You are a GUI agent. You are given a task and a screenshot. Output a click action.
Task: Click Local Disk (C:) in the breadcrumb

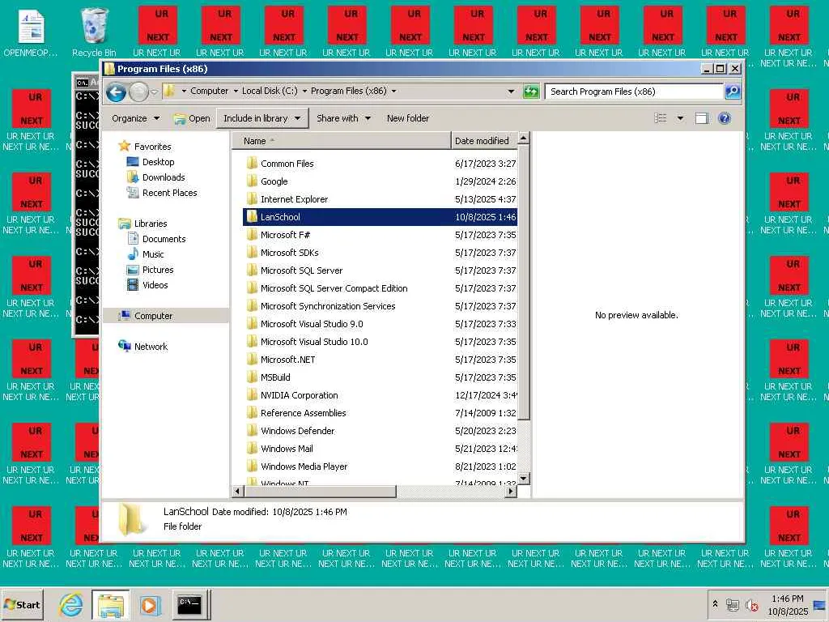point(270,91)
